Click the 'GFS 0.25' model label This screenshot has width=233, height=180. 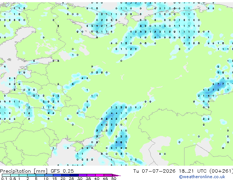coord(62,171)
